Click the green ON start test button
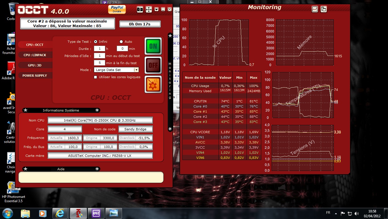The width and height of the screenshot is (388, 219). (x=153, y=46)
